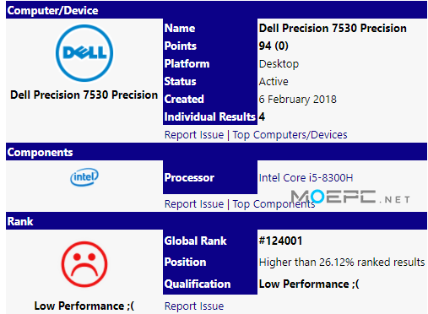Click the Rank section header

click(x=216, y=221)
